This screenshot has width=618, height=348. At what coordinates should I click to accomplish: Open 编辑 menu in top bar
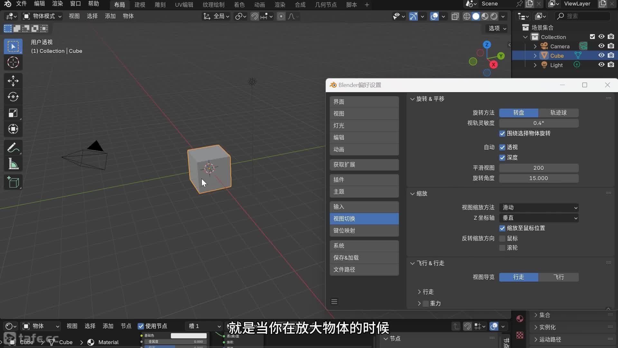[x=39, y=4]
